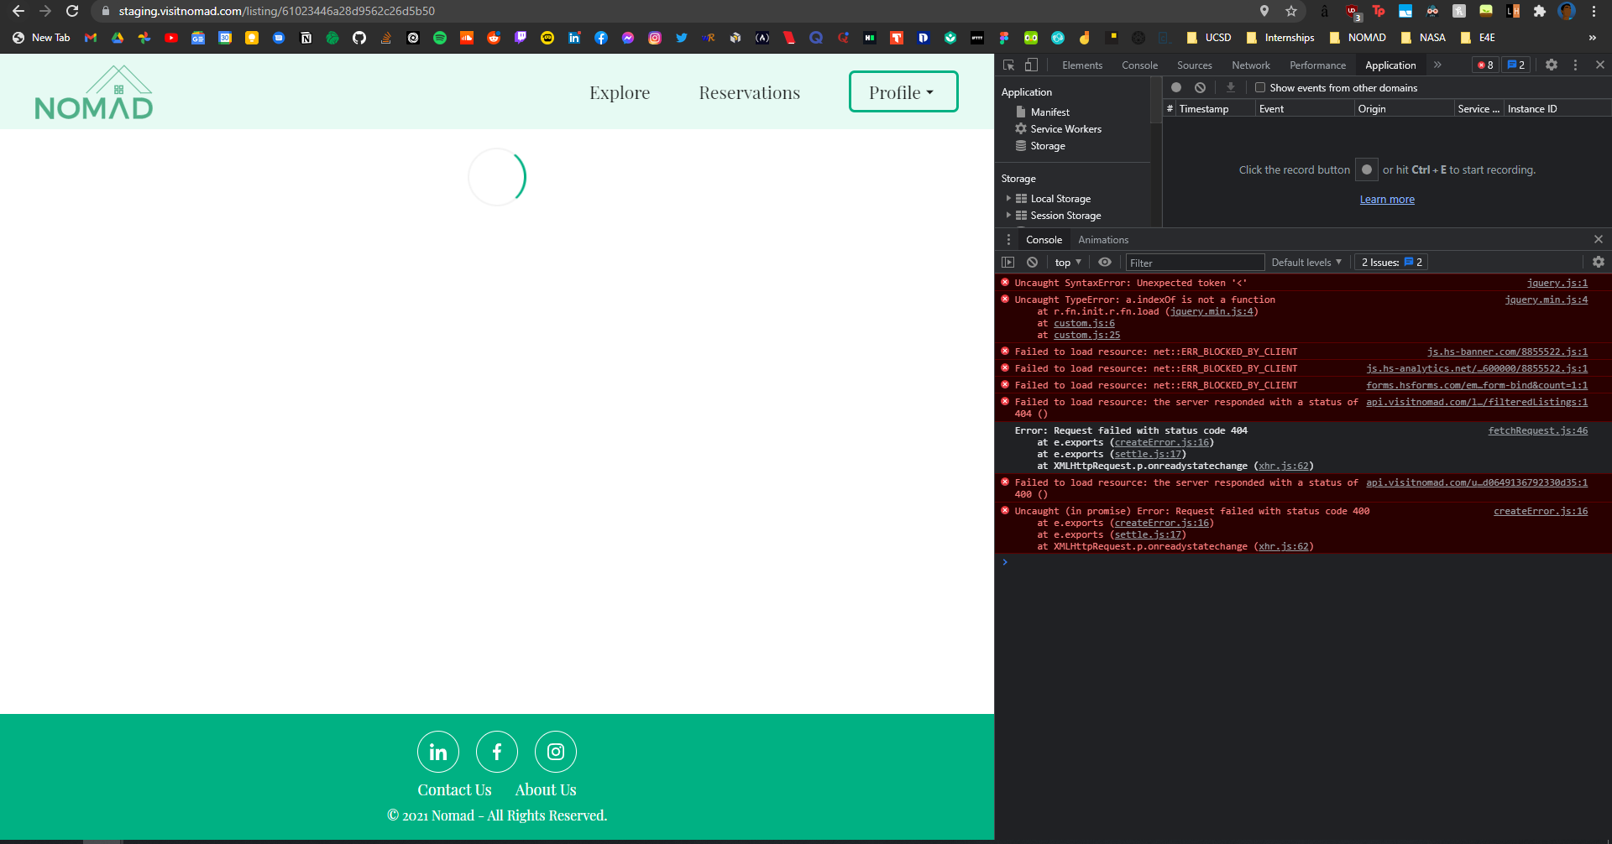
Task: Open the Notion bookmark icon
Action: [x=306, y=38]
